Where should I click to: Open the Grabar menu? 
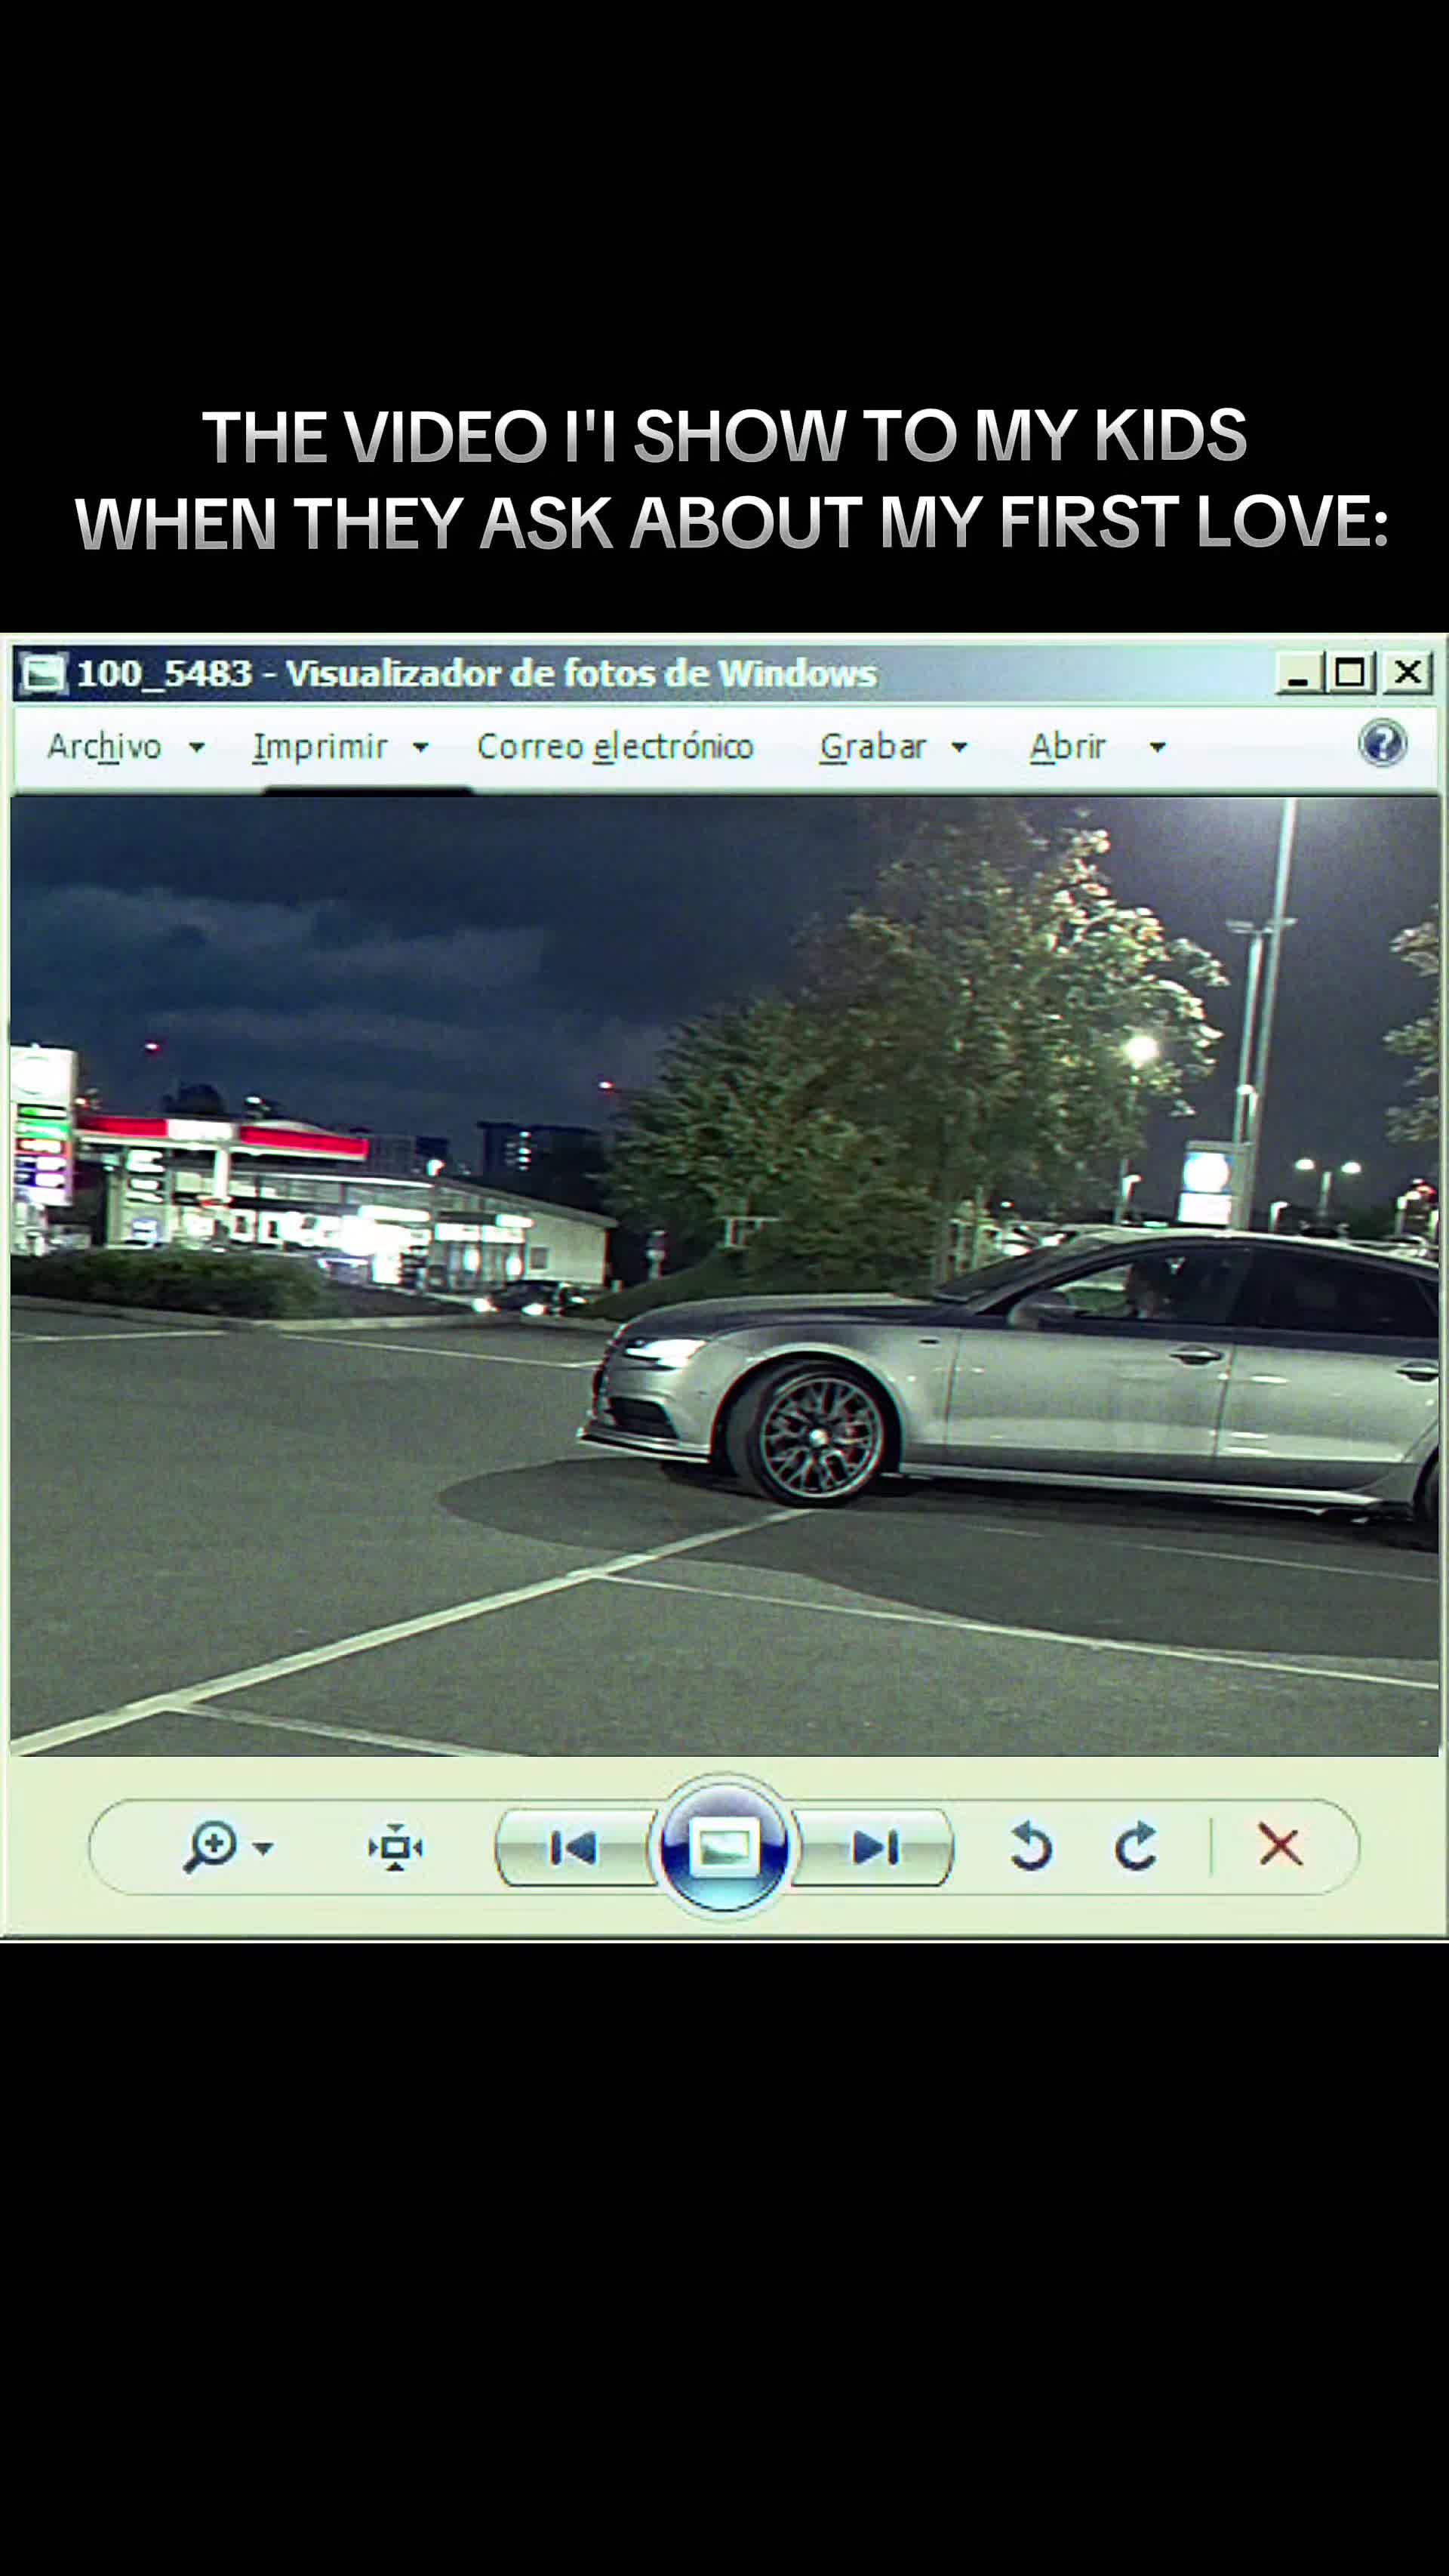[872, 746]
